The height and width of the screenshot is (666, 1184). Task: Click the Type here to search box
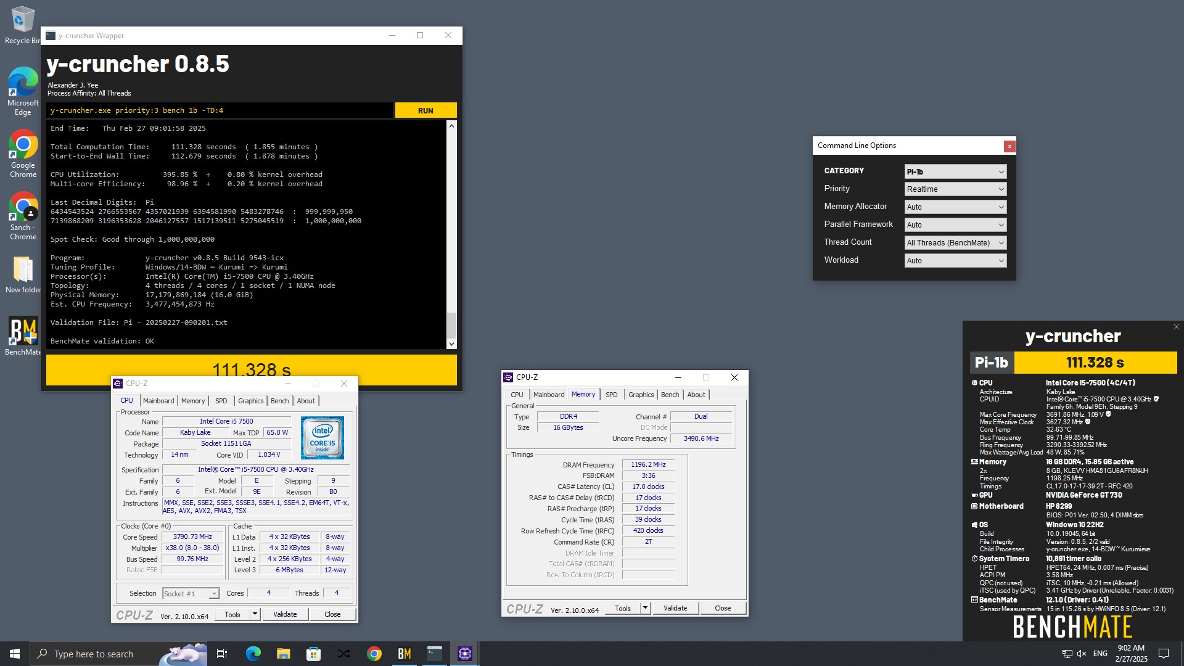pos(119,654)
